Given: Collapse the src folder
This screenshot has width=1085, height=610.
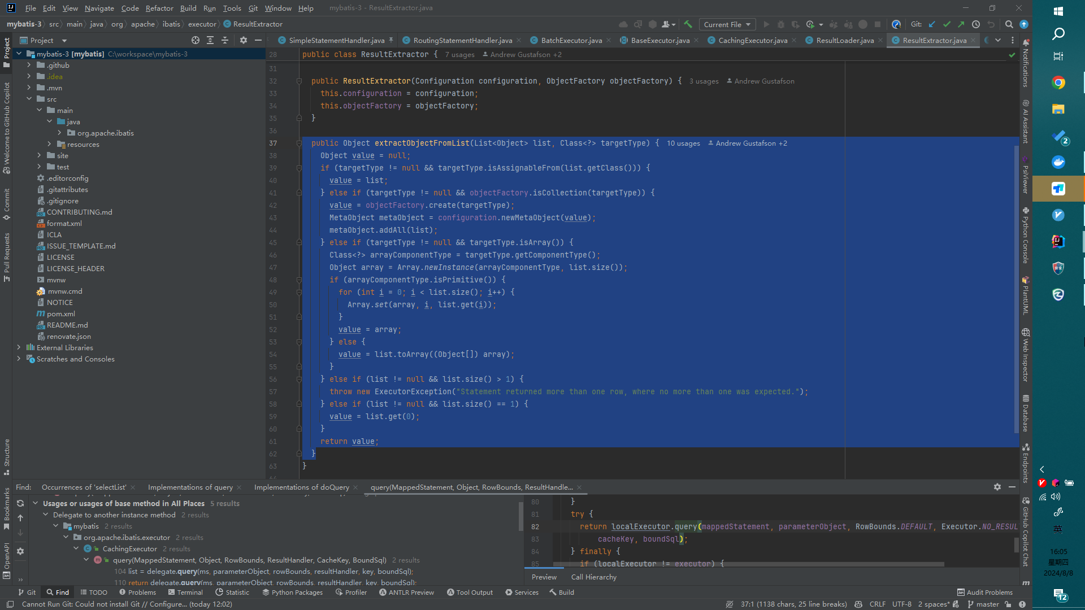Looking at the screenshot, I should (29, 99).
